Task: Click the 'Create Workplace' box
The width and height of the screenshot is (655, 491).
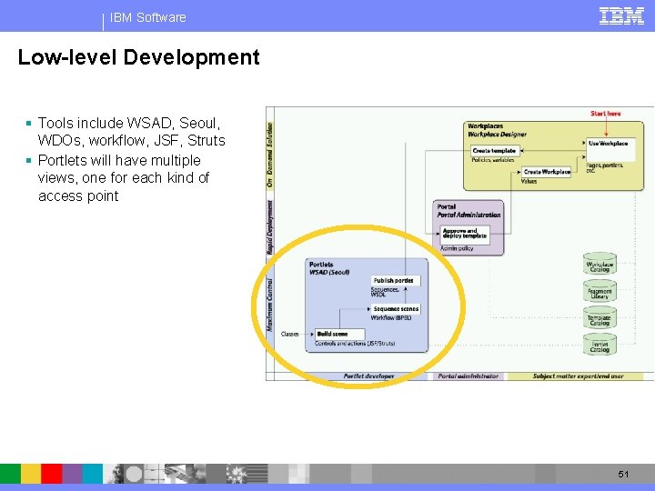Action: click(547, 172)
